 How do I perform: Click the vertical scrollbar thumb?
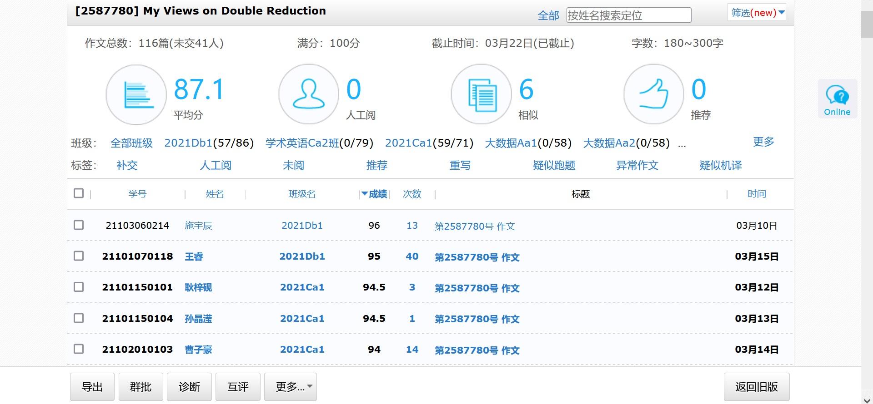click(x=867, y=25)
